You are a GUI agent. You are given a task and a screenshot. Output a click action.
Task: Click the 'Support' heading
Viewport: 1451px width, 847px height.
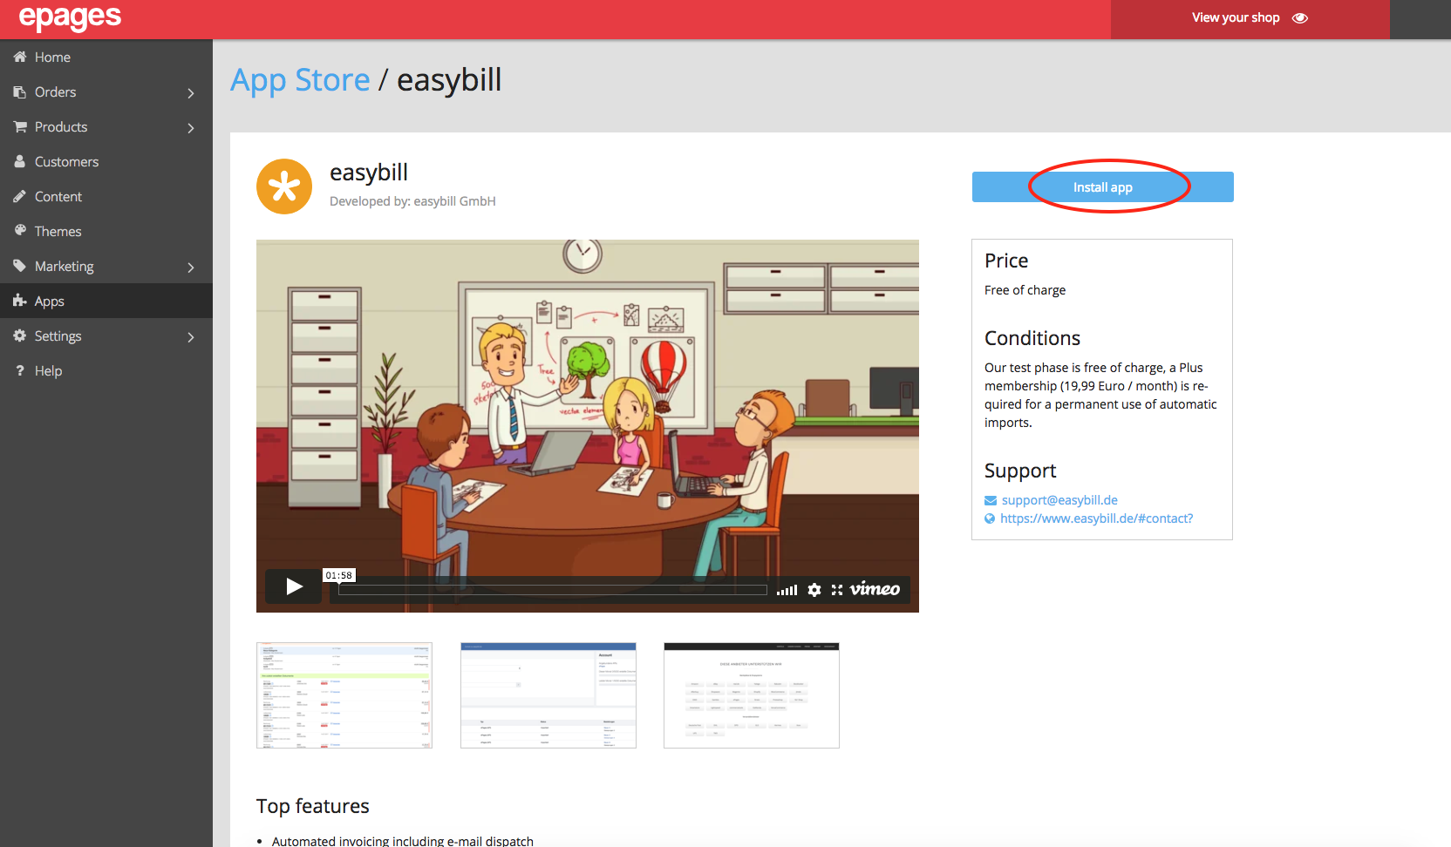tap(1020, 471)
